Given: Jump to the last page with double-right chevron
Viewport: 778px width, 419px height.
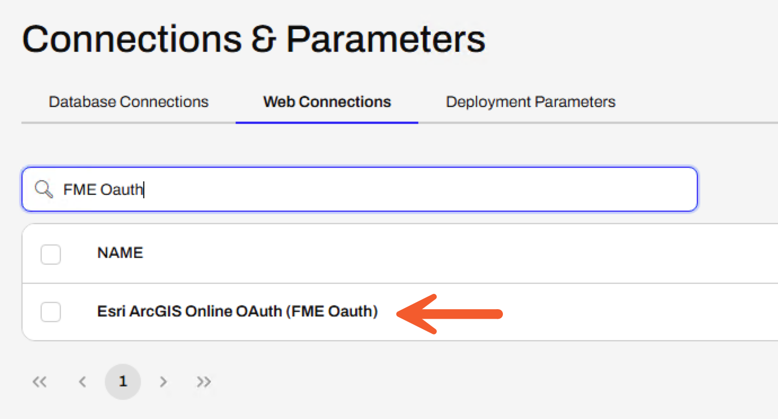Looking at the screenshot, I should (x=204, y=381).
